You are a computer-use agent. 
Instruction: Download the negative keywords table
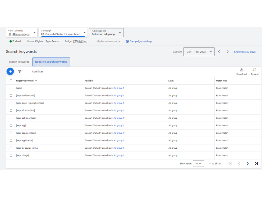click(x=242, y=72)
